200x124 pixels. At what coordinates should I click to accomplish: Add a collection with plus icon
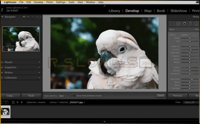pyautogui.click(x=39, y=78)
